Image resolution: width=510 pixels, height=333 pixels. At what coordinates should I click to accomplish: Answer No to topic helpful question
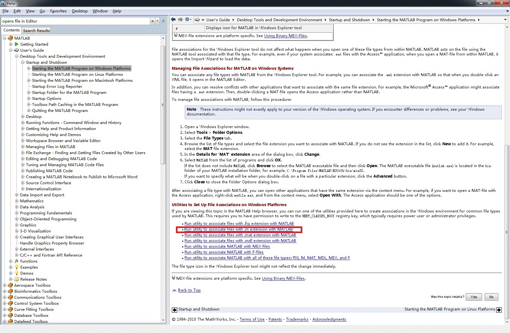tap(491, 297)
